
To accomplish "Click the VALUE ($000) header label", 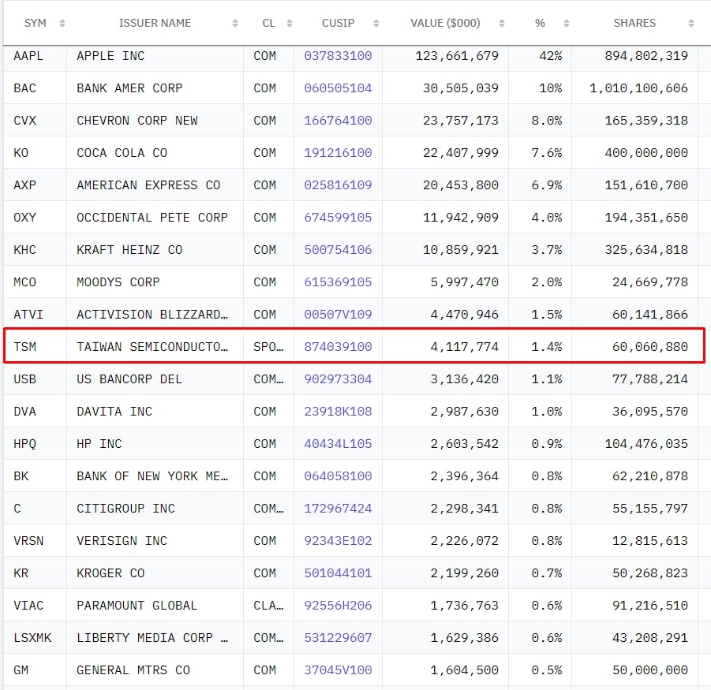I will pos(445,23).
